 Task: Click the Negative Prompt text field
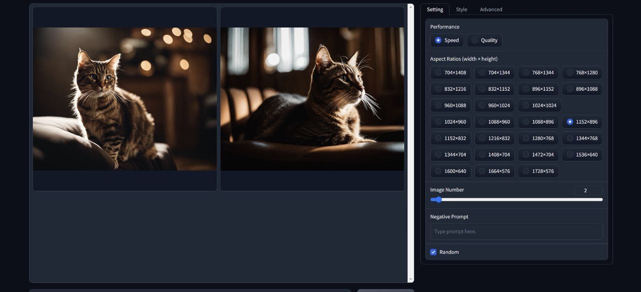coord(516,231)
